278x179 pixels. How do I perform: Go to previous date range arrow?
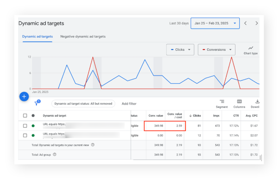pos(245,23)
